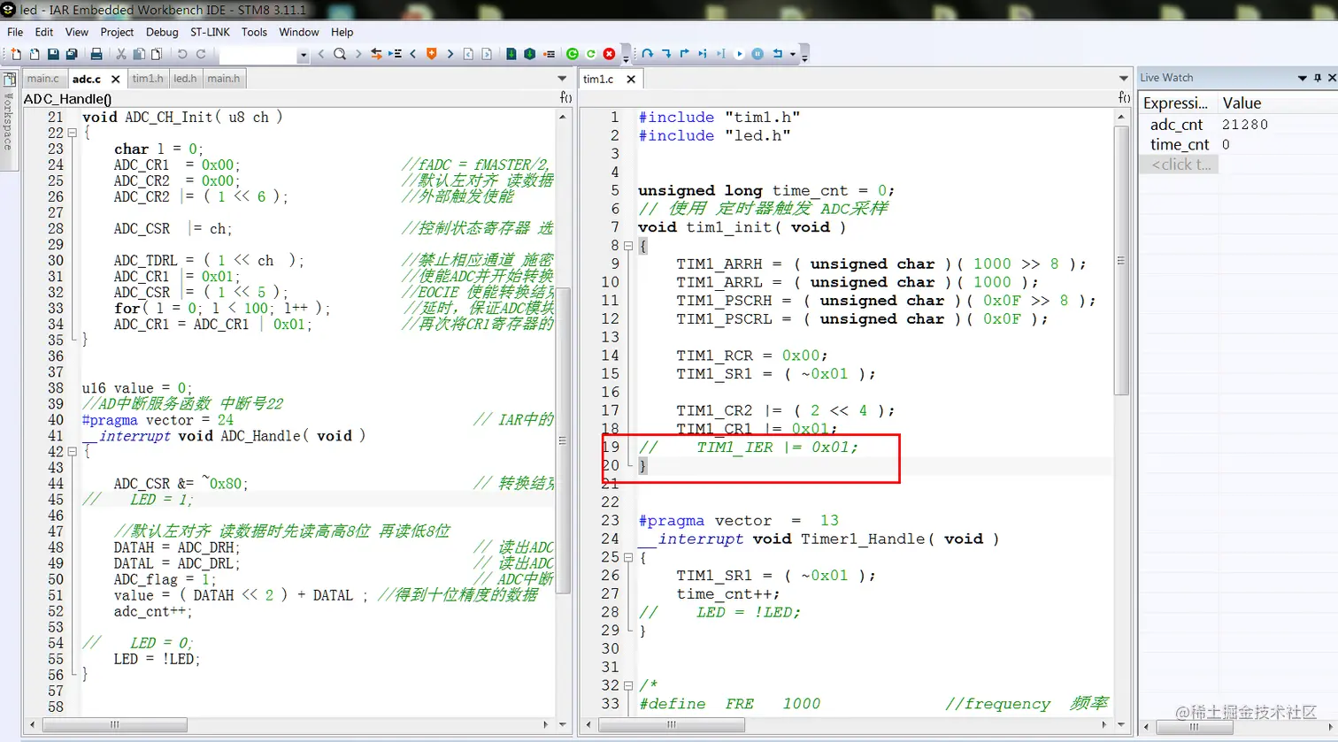Open the Live Watch panel menu arrow

[1302, 78]
